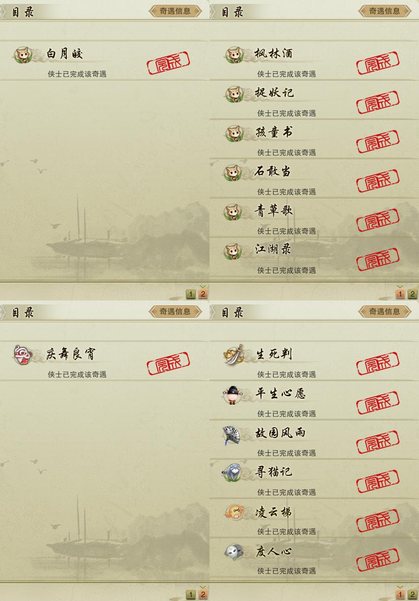Image resolution: width=419 pixels, height=601 pixels.
Task: Go to page 2 in bottom-right panel
Action: tap(412, 595)
